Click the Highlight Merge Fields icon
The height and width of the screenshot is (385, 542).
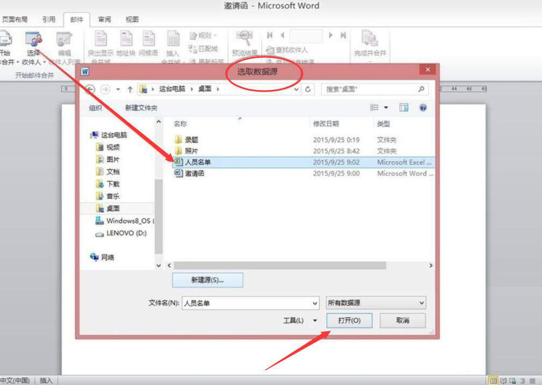(100, 39)
